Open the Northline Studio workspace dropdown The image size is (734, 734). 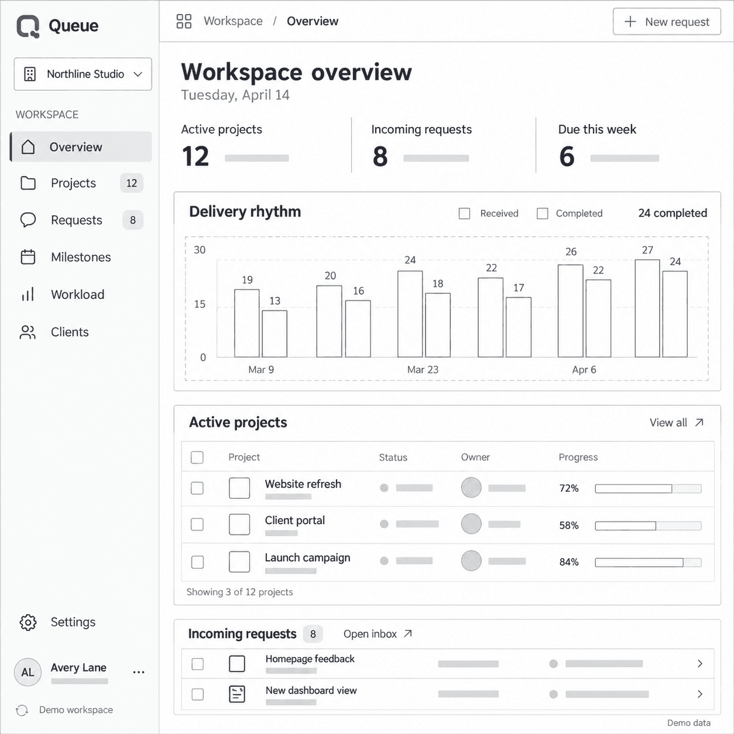83,74
